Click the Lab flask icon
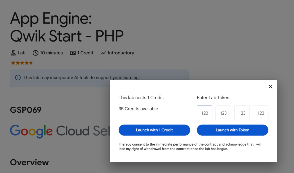This screenshot has width=294, height=173. pyautogui.click(x=13, y=53)
